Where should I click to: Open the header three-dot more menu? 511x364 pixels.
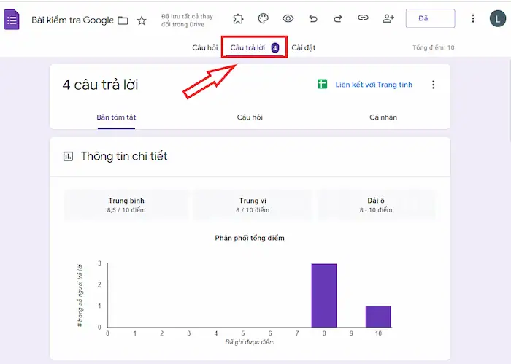pos(473,18)
